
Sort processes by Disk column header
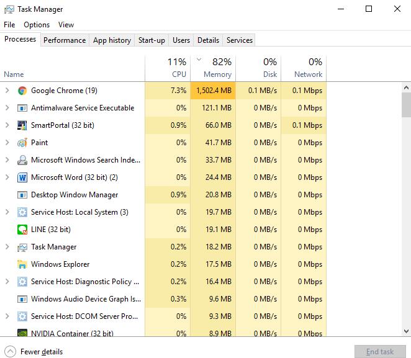point(258,68)
